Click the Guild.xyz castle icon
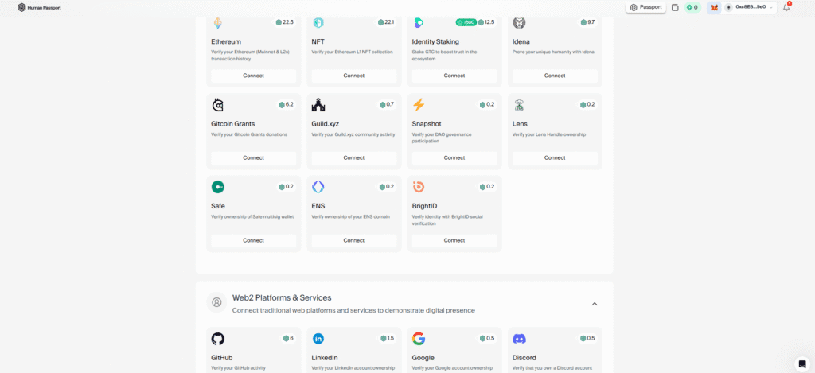Screen dimensions: 815x373 318,105
